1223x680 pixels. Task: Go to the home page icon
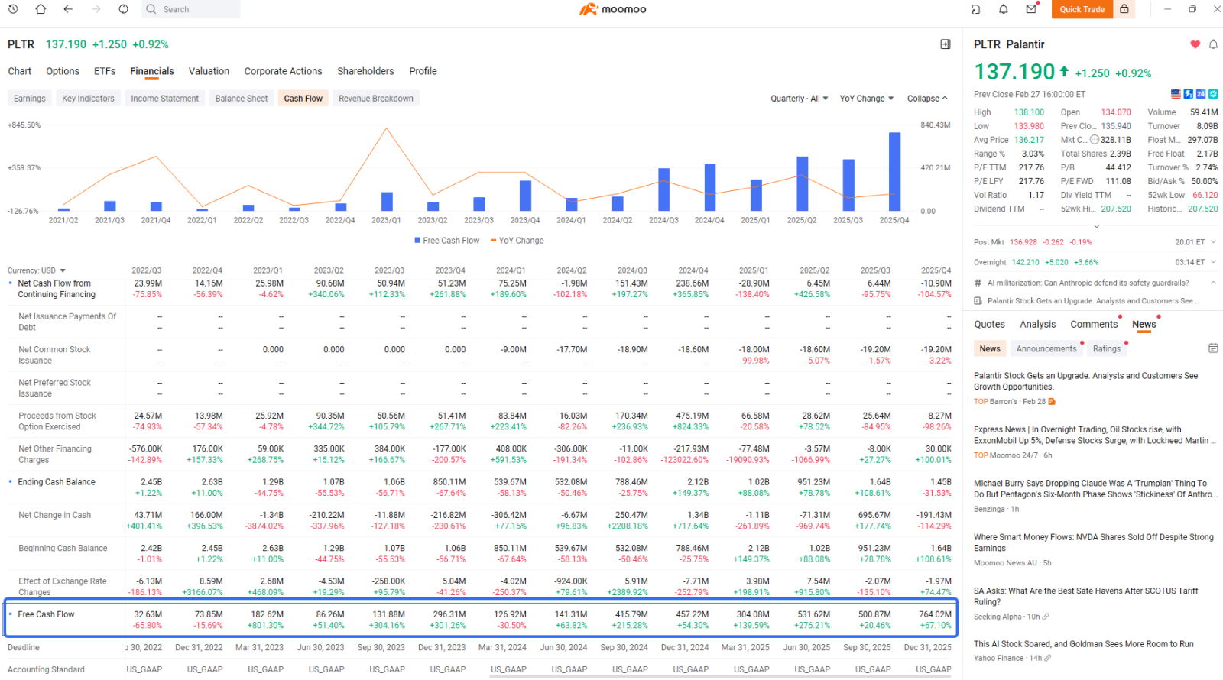pos(41,9)
